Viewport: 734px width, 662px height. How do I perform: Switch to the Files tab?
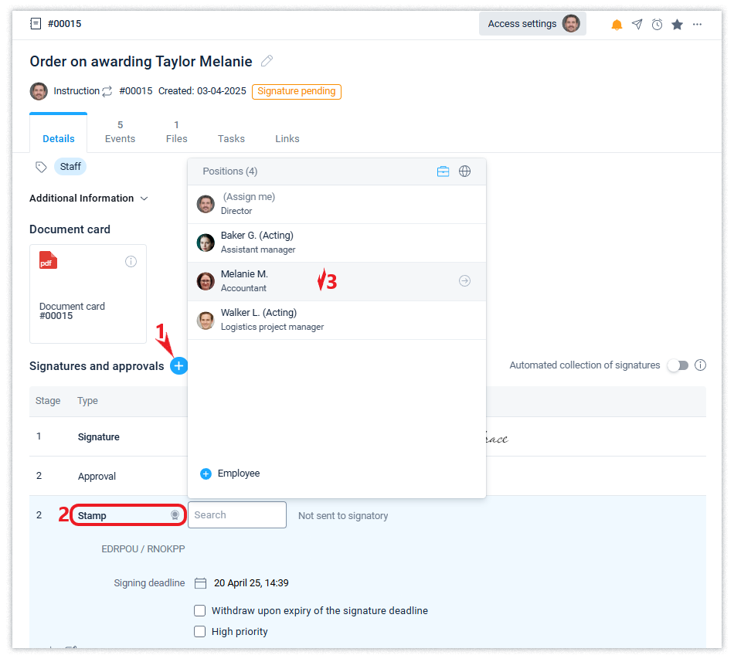tap(176, 132)
